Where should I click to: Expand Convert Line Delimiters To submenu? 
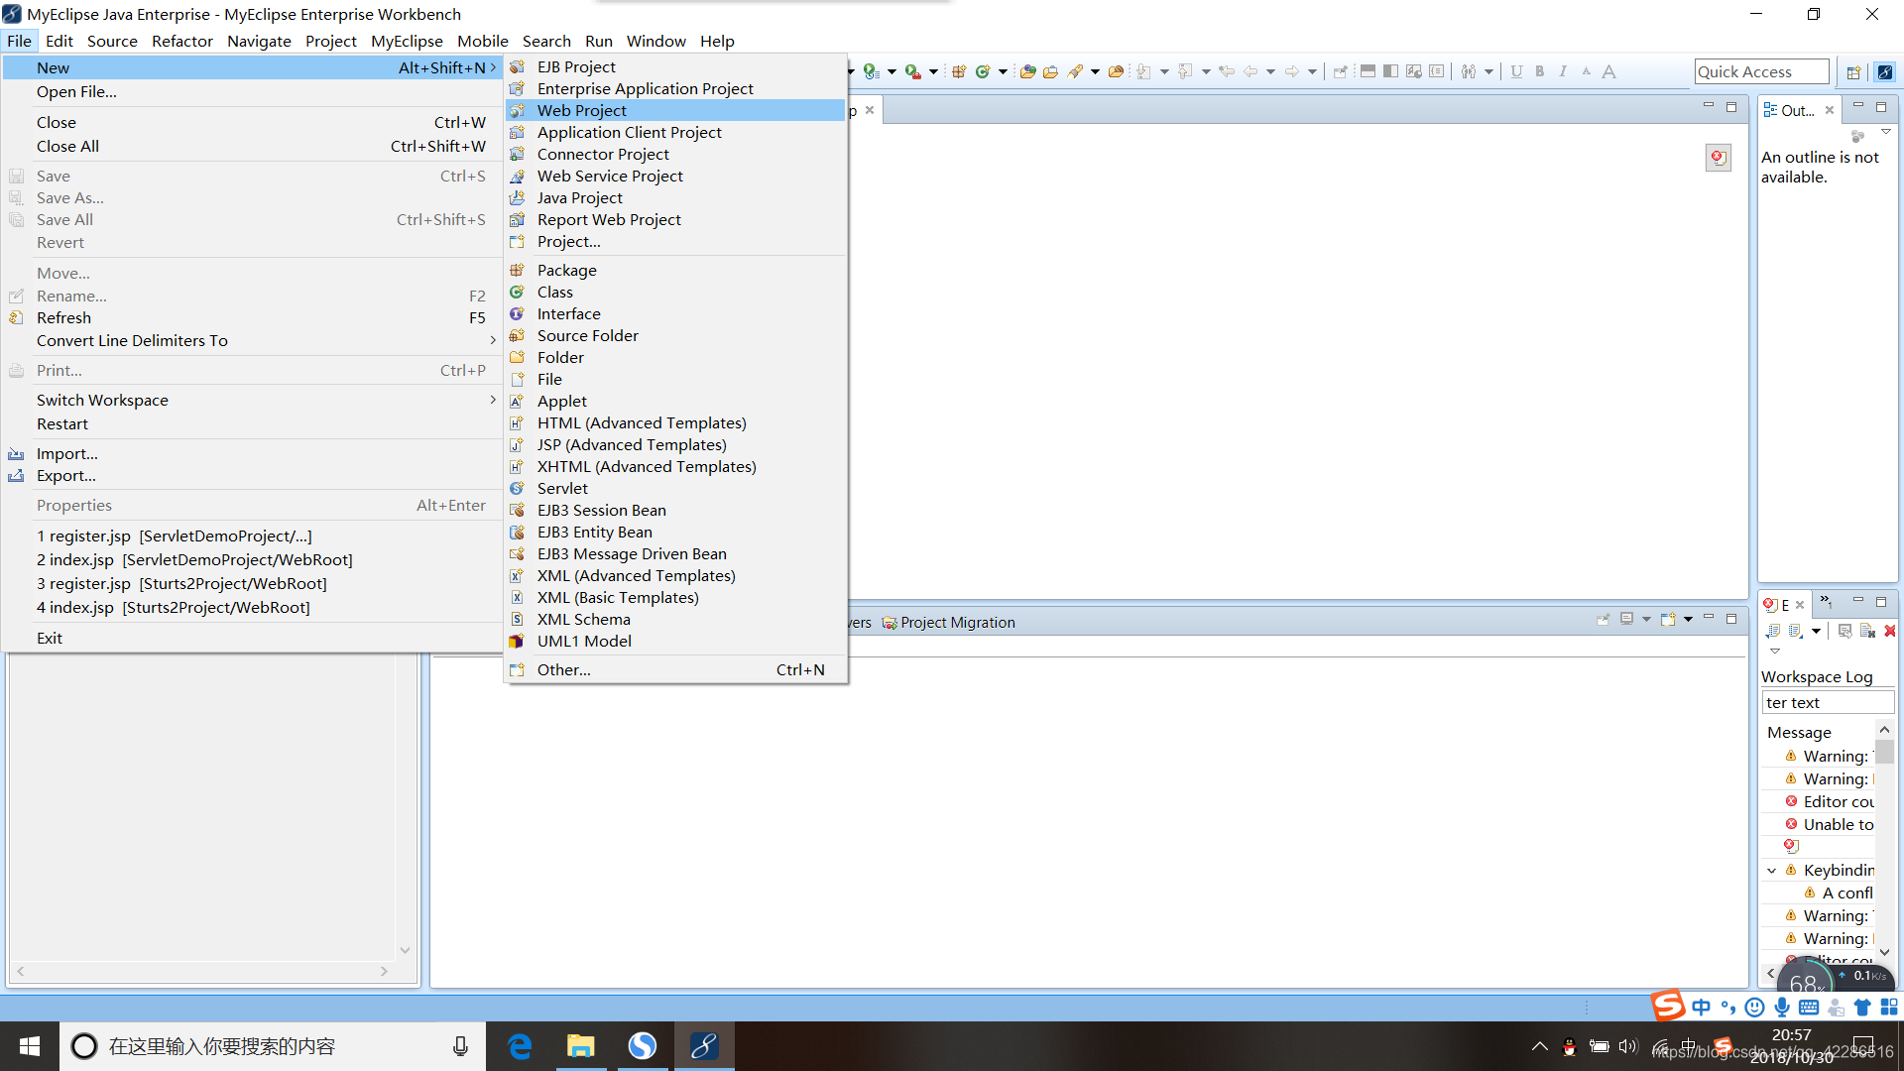click(252, 340)
